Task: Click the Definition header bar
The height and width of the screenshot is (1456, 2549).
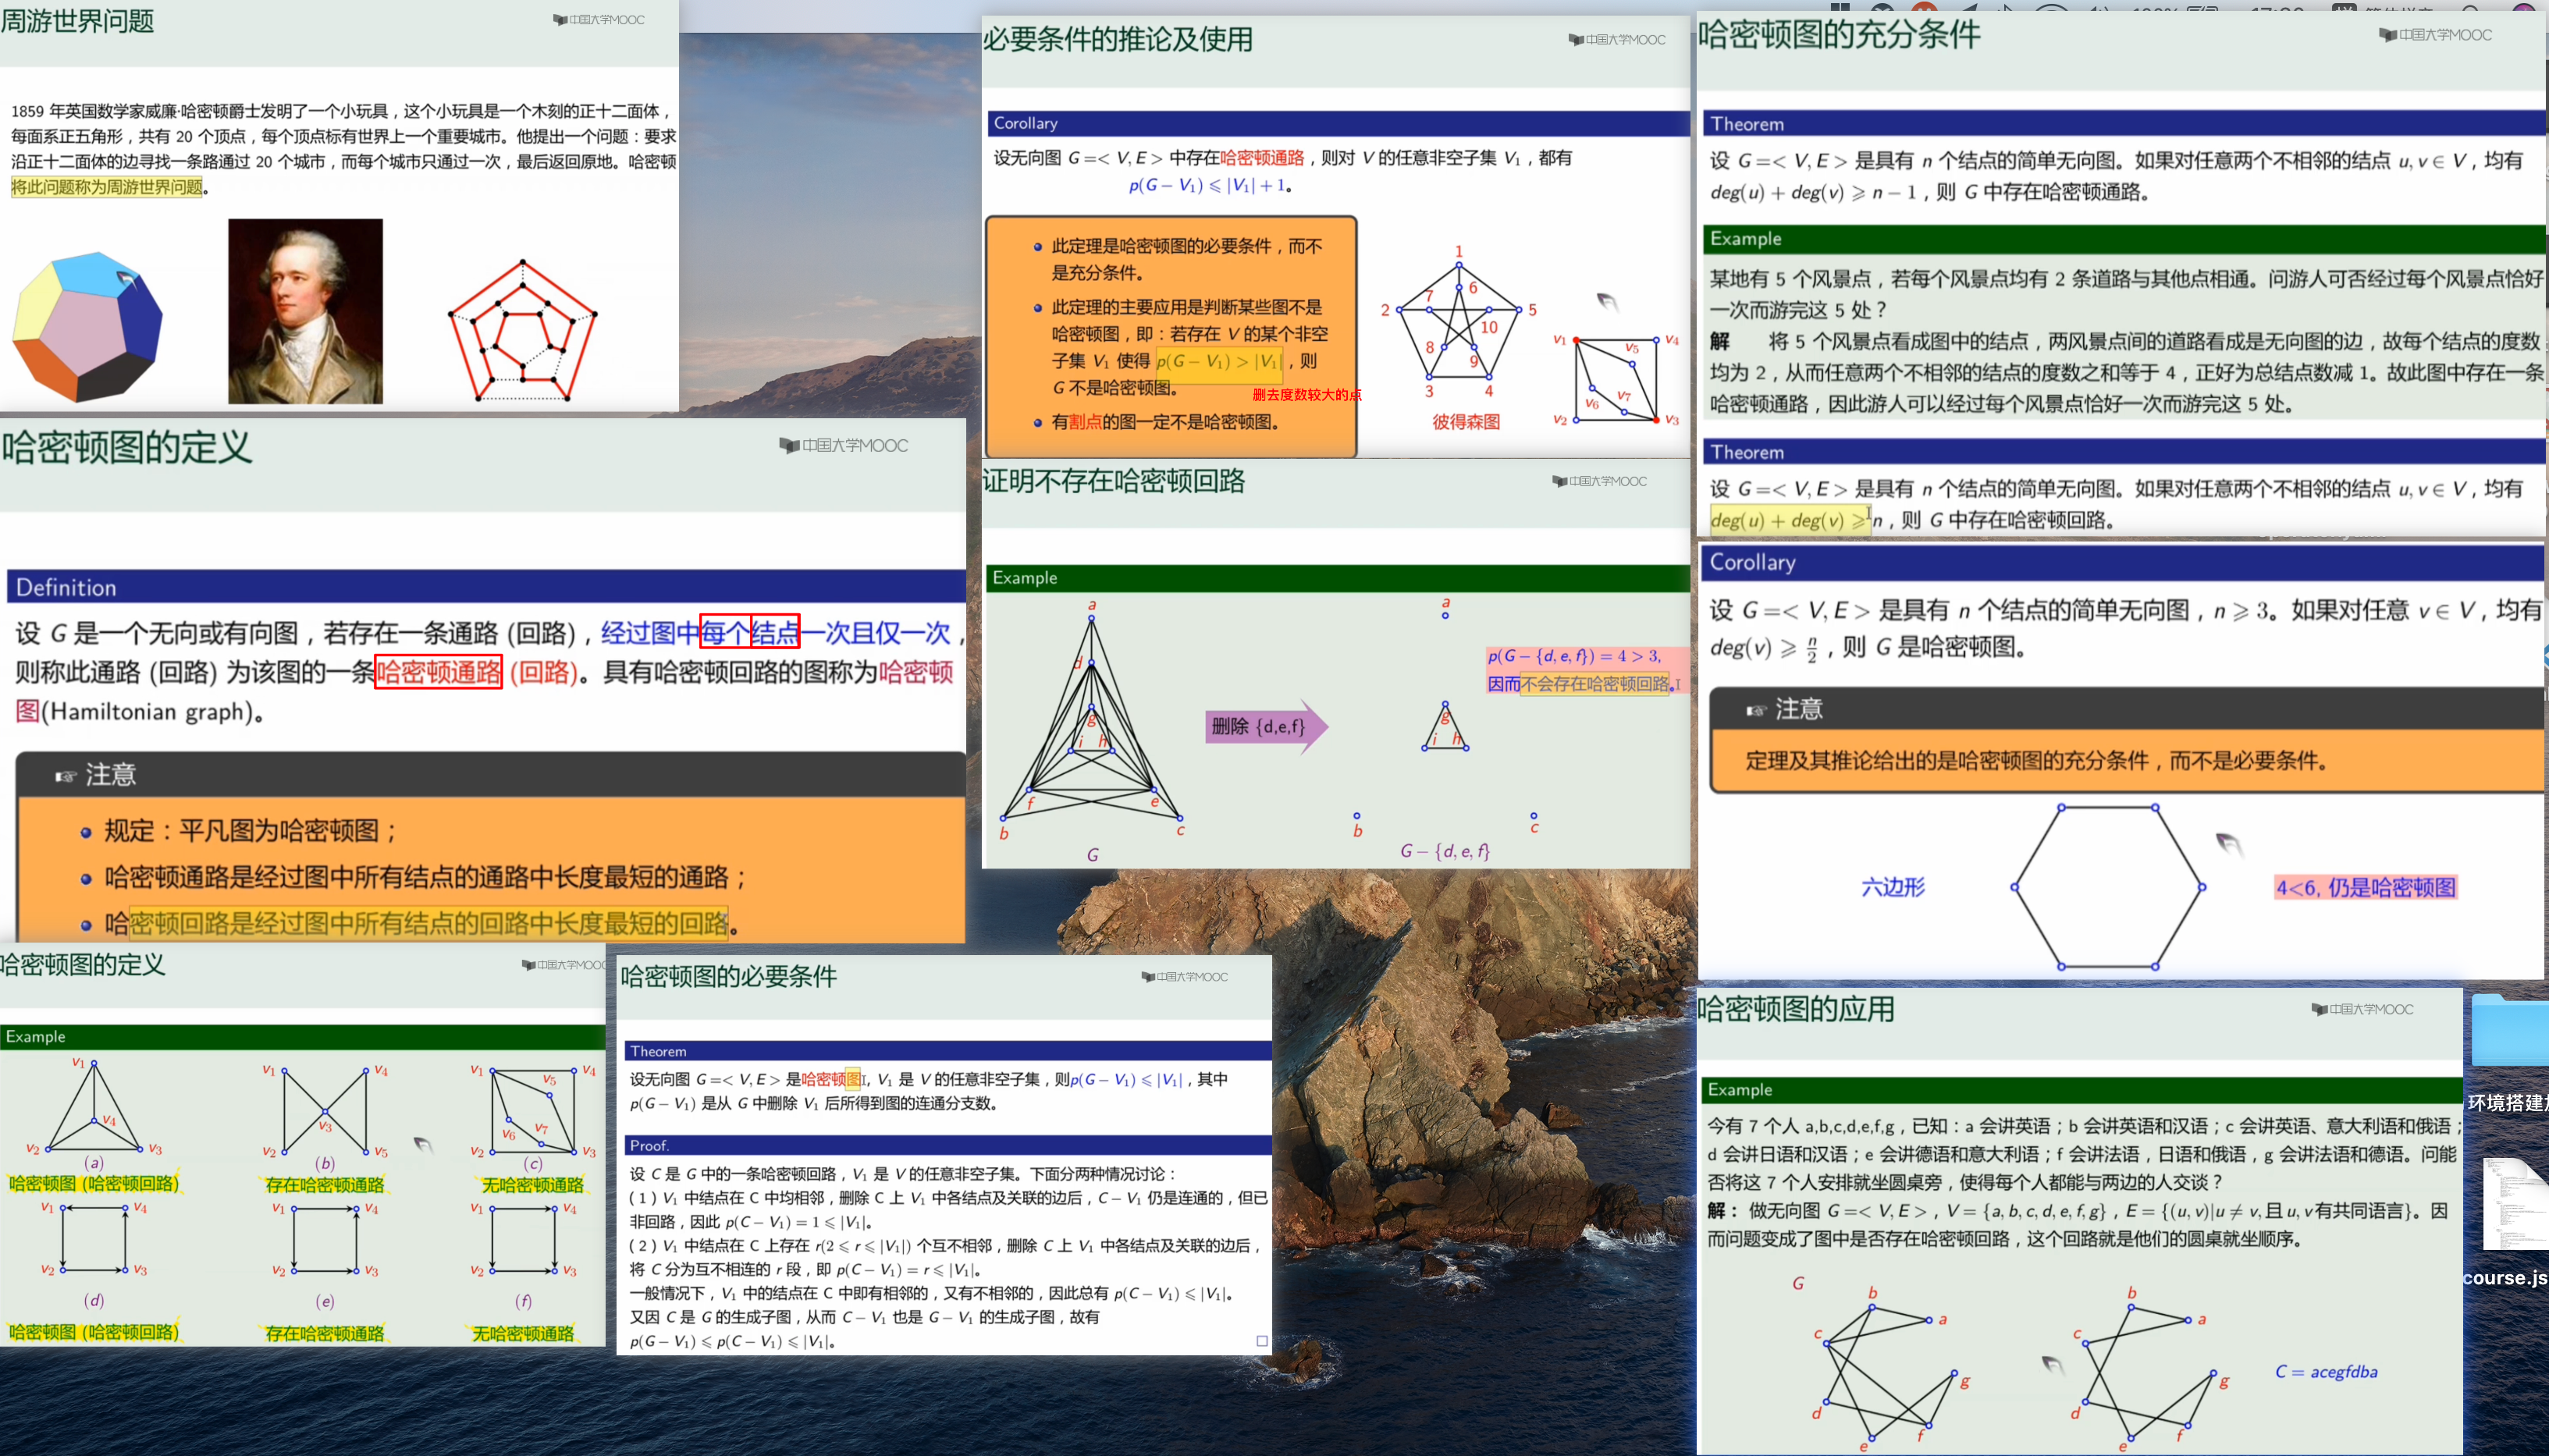Action: point(485,587)
